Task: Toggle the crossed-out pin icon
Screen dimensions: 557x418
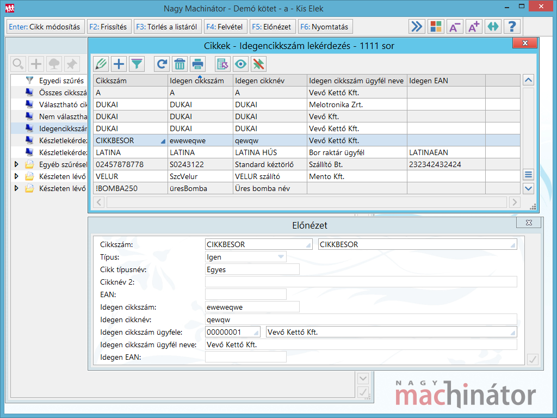Action: 258,64
